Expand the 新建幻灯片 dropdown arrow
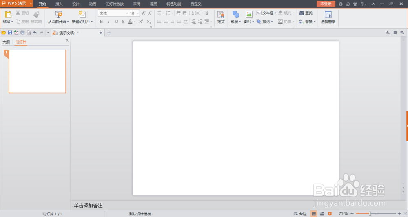408x217 pixels. pos(92,22)
